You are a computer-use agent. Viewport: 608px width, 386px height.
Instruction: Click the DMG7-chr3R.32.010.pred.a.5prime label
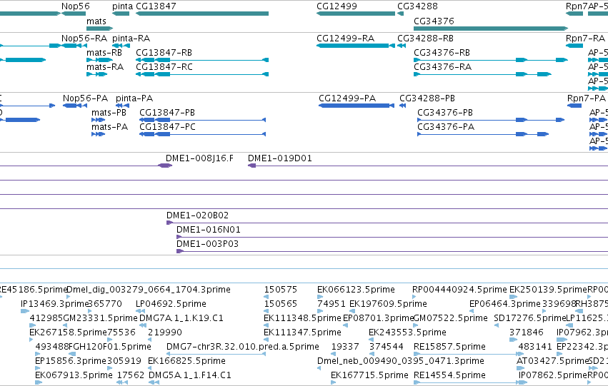click(242, 347)
